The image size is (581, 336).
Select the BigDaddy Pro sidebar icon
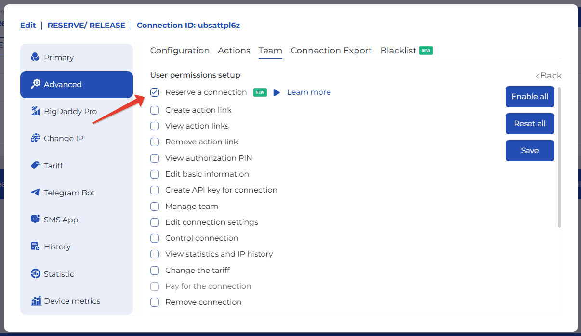[x=35, y=111]
